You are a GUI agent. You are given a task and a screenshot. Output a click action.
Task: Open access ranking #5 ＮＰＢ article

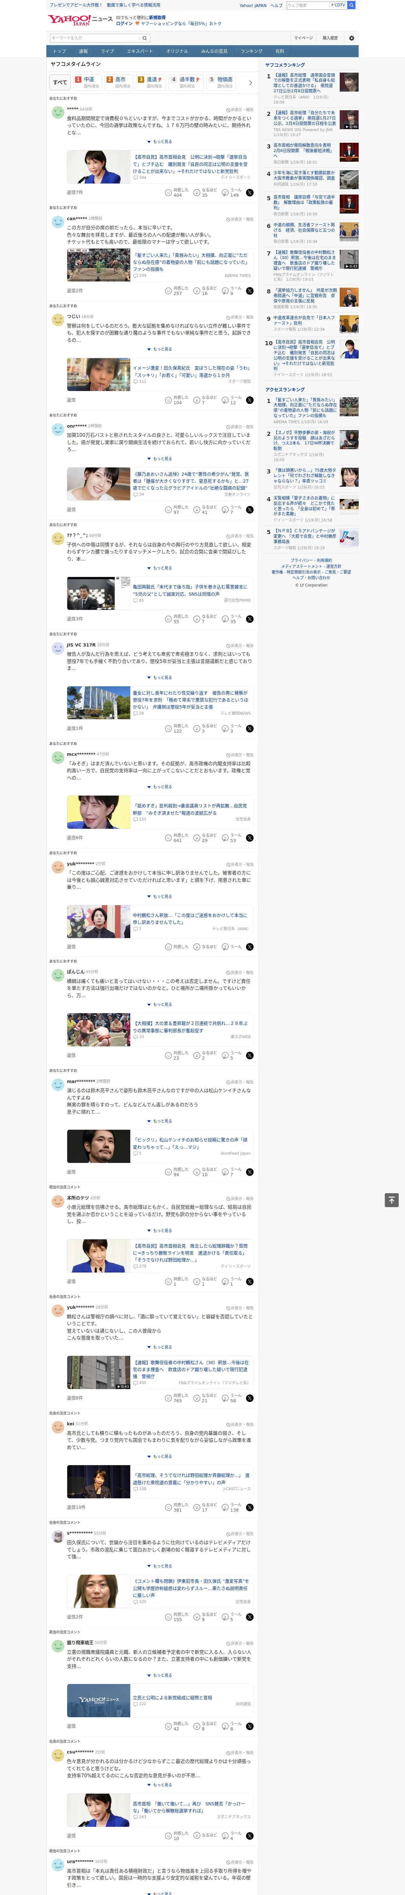[304, 536]
